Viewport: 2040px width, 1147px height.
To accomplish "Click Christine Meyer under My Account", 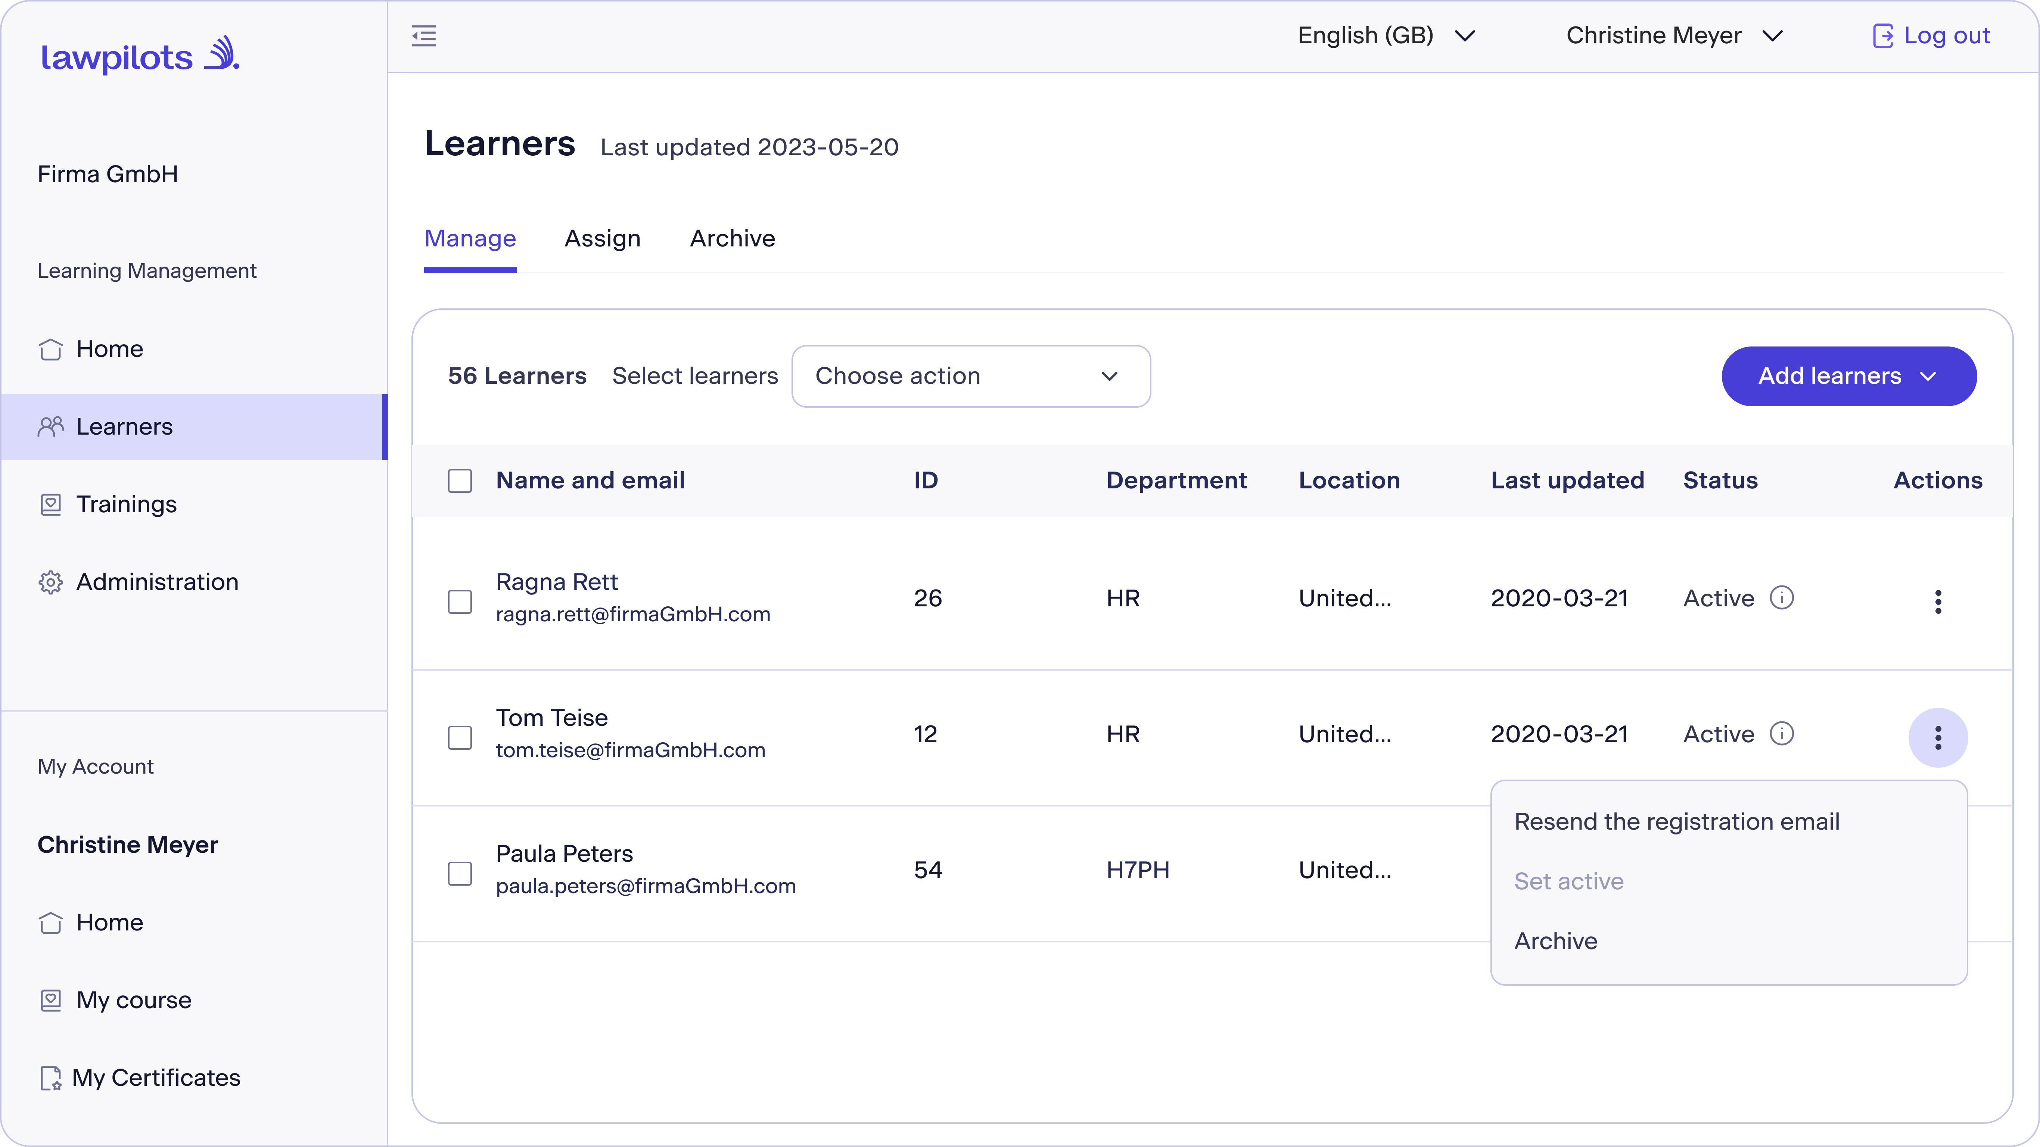I will point(128,845).
